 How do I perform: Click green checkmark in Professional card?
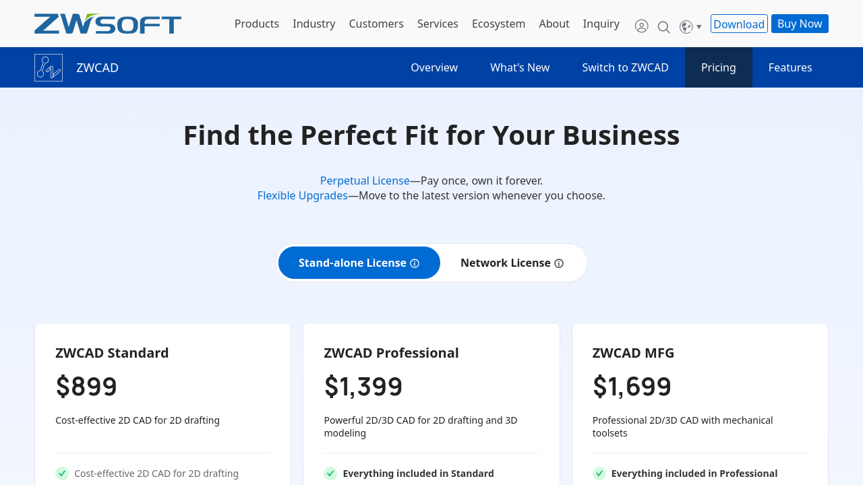pyautogui.click(x=330, y=474)
